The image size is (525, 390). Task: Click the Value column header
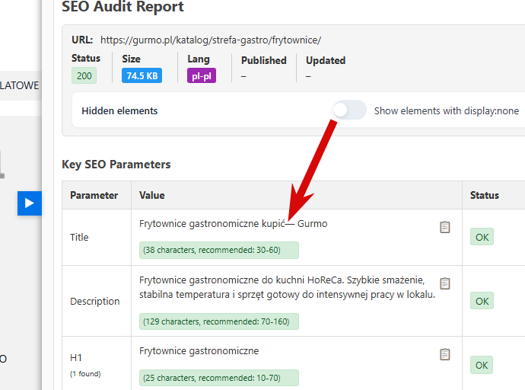(x=152, y=196)
